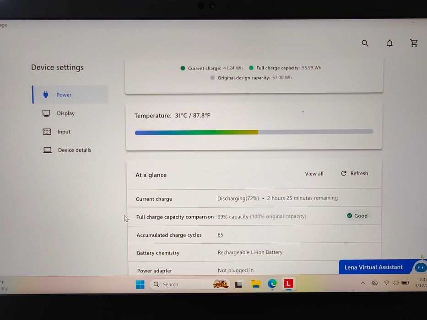Click the search highlight image in taskbar
This screenshot has height=320, width=427.
click(x=220, y=284)
